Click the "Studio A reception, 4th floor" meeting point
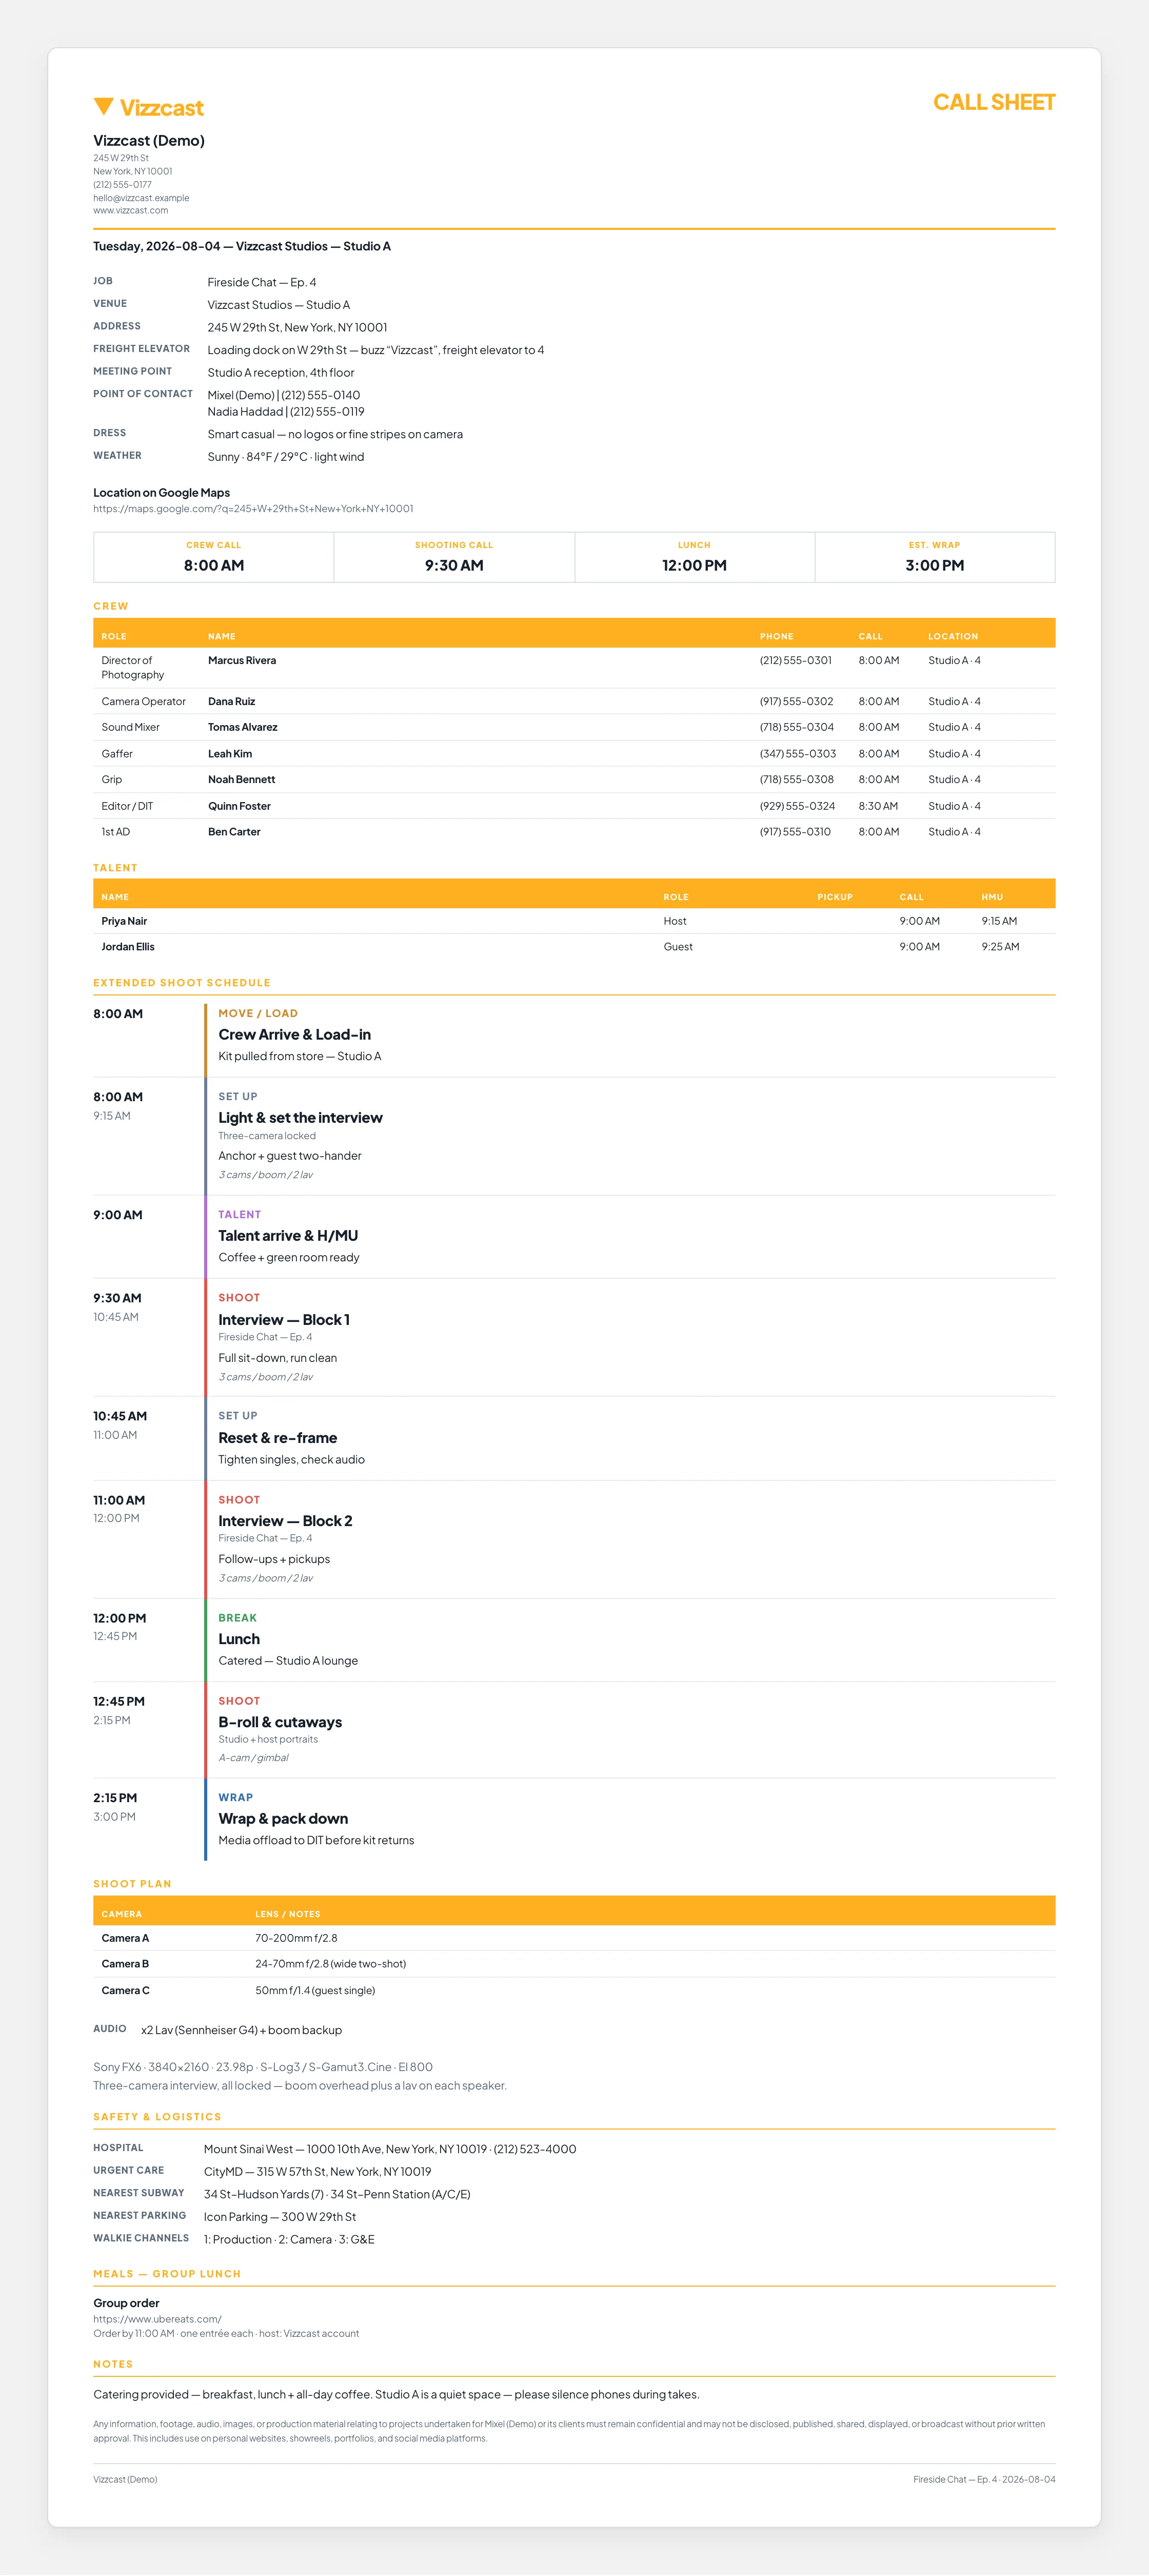The width and height of the screenshot is (1149, 2576). click(x=281, y=373)
